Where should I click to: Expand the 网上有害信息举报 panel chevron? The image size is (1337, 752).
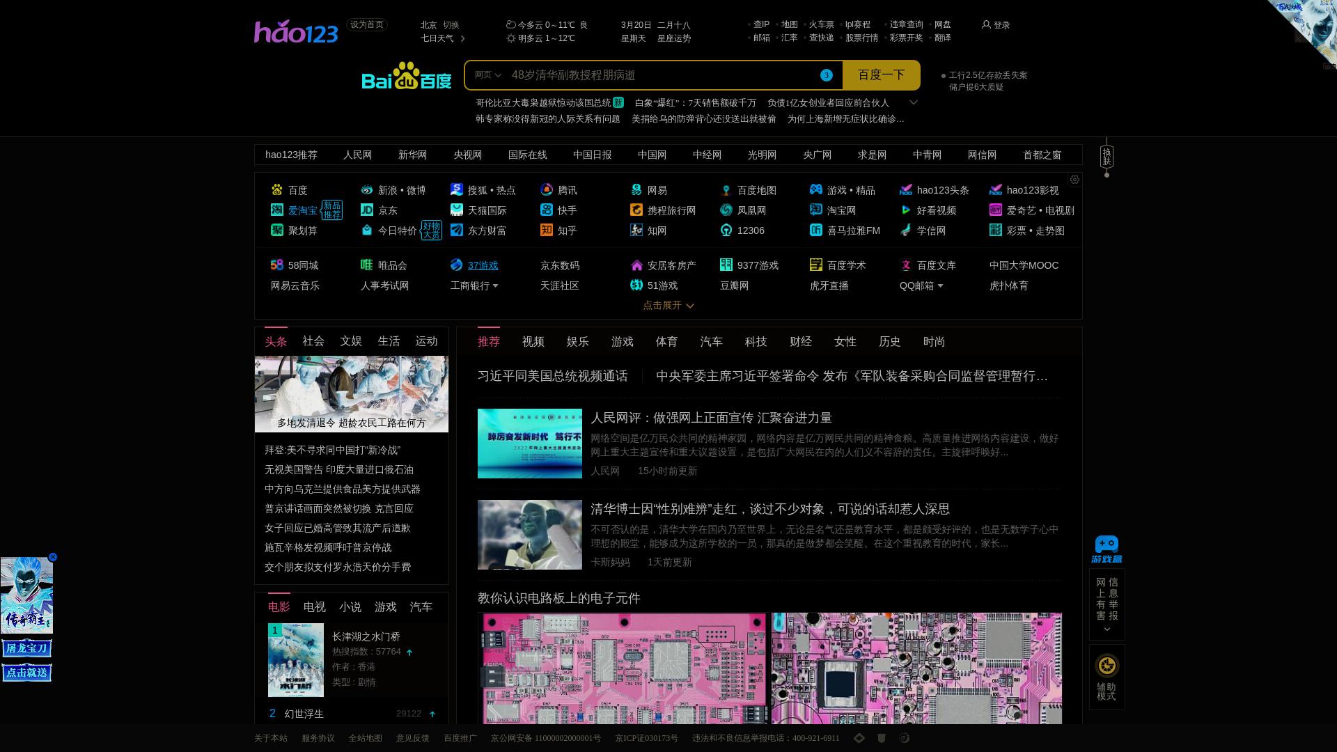(x=1107, y=629)
